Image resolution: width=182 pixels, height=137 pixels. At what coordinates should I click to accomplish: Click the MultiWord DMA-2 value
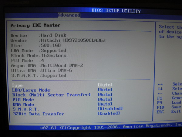pos(62,65)
